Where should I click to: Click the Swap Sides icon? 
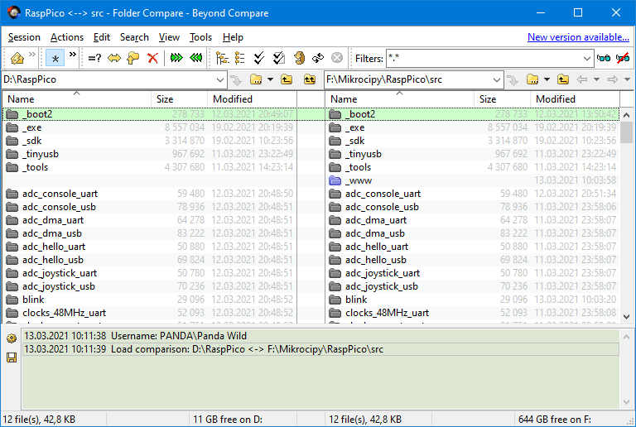tap(317, 58)
